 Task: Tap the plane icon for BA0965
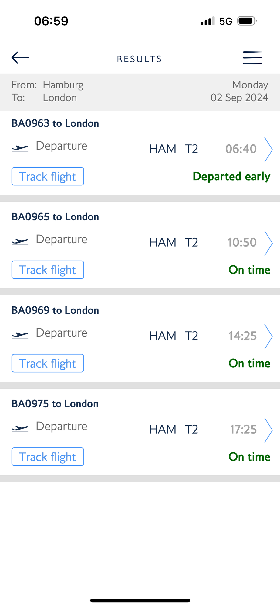[x=20, y=242]
